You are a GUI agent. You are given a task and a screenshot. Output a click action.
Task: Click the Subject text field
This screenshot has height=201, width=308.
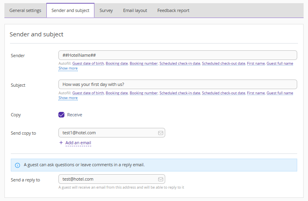pos(178,84)
